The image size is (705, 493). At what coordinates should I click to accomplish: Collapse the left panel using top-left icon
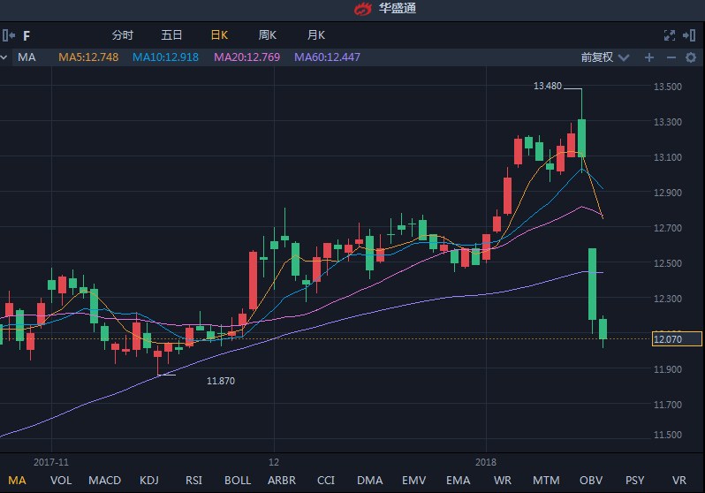(x=8, y=35)
